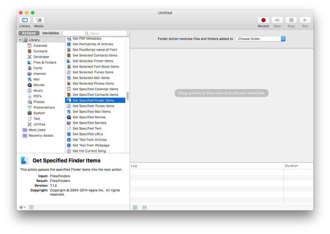Select Get Specified Mail Items action
330x234 pixels.
95,112
